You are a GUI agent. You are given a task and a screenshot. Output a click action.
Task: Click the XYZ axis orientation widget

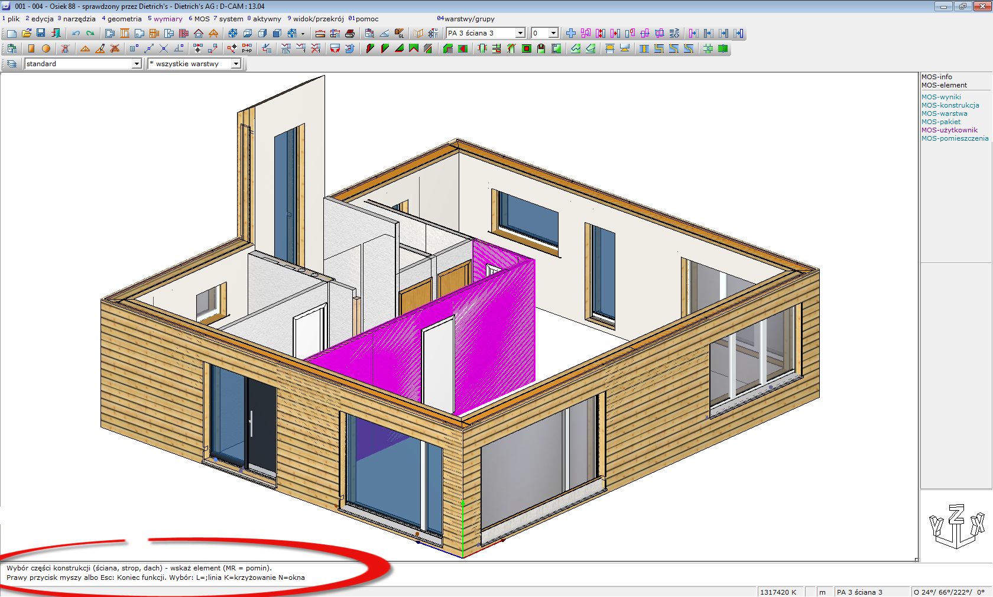click(956, 525)
